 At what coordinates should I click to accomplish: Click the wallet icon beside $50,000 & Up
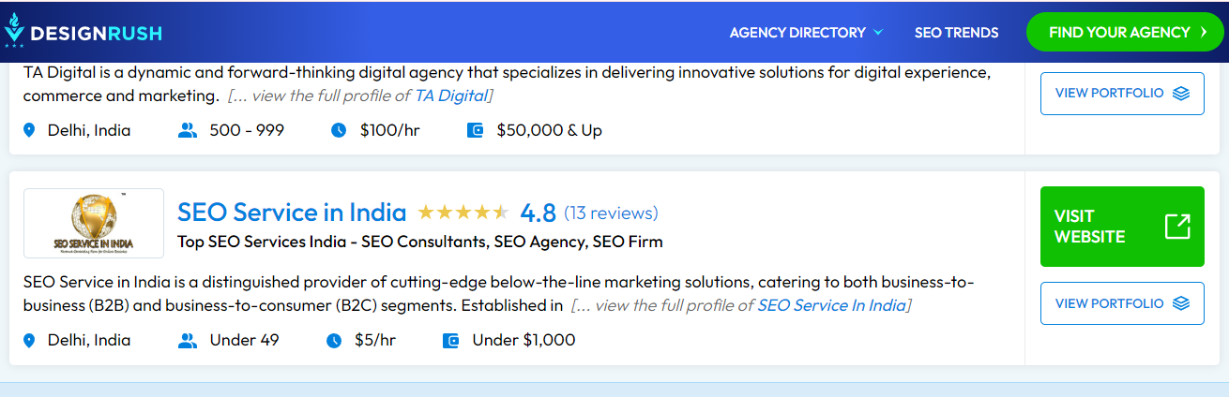pos(475,130)
